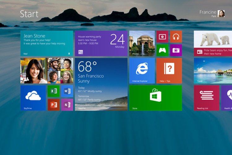Open the Reading List tile

click(x=207, y=98)
